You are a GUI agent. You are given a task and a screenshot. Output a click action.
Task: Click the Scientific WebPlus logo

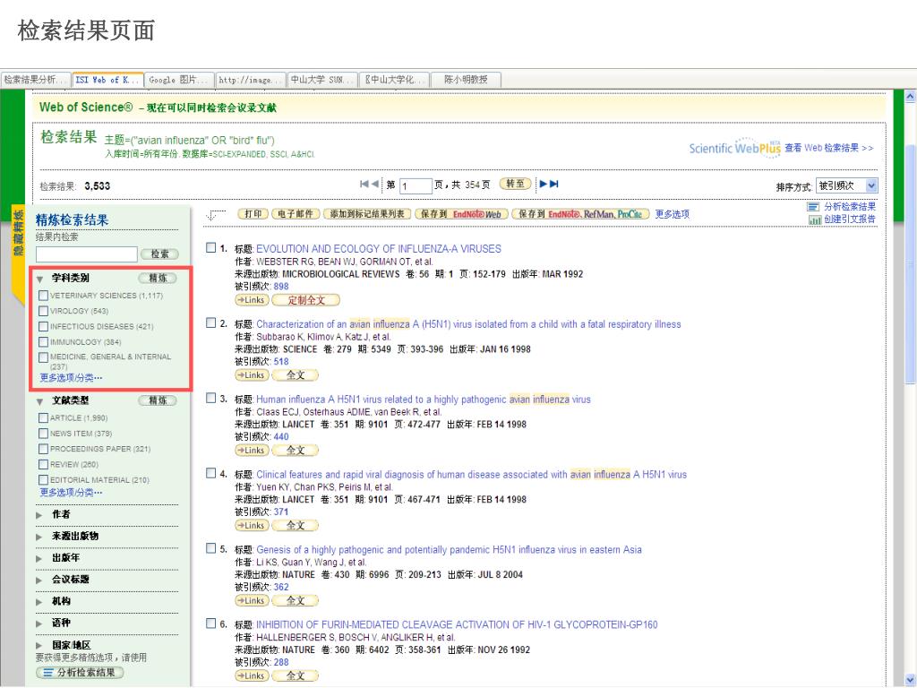click(734, 148)
